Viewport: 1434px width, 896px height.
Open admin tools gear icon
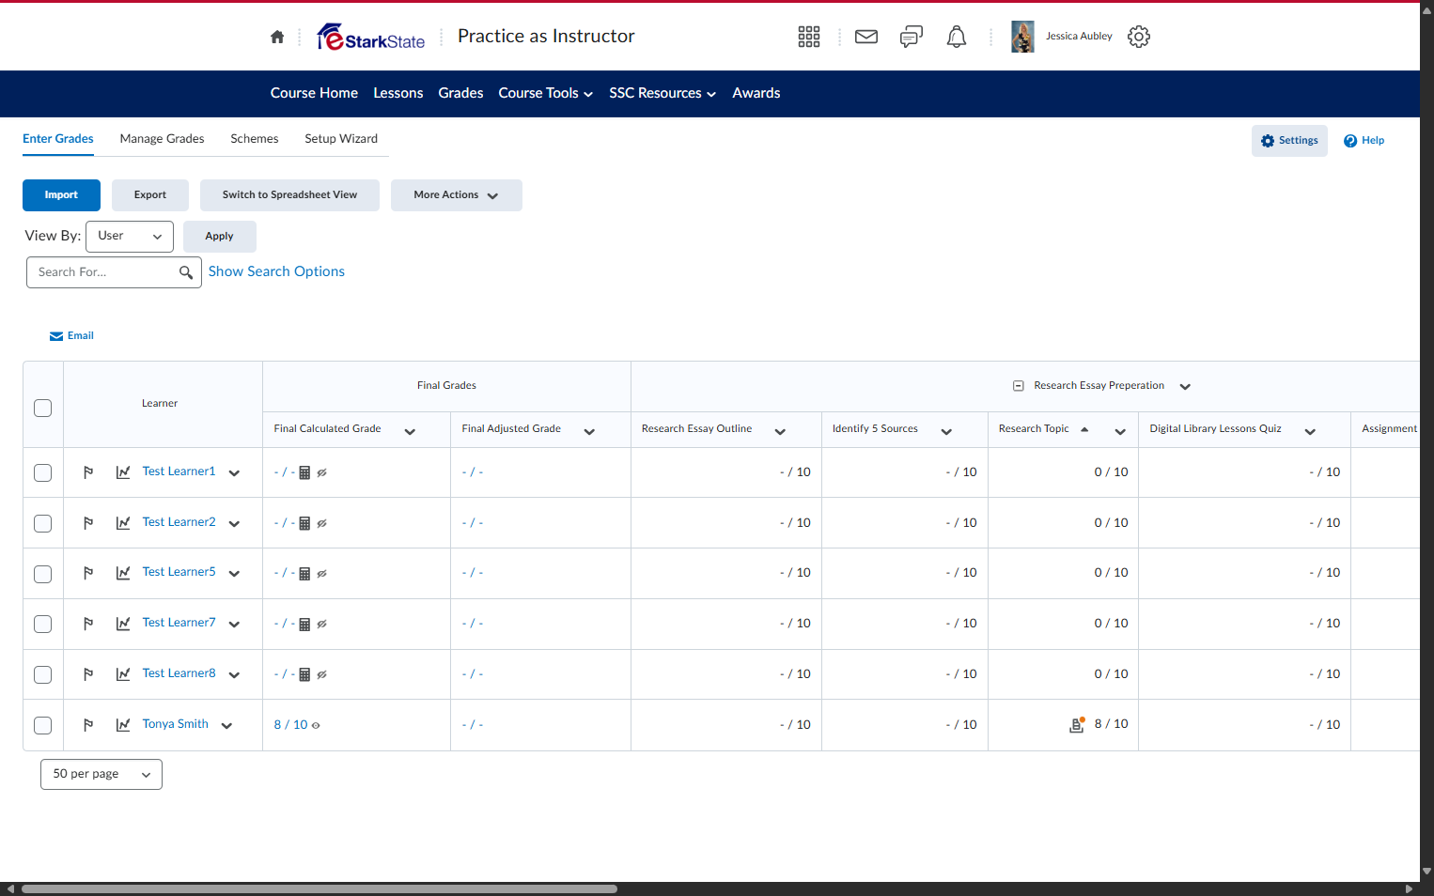pos(1139,37)
